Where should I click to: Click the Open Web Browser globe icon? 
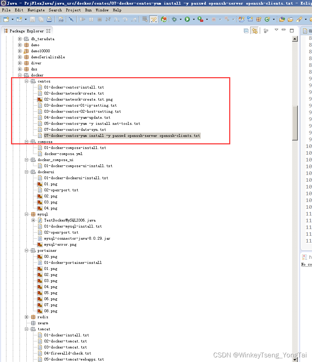tap(164, 20)
